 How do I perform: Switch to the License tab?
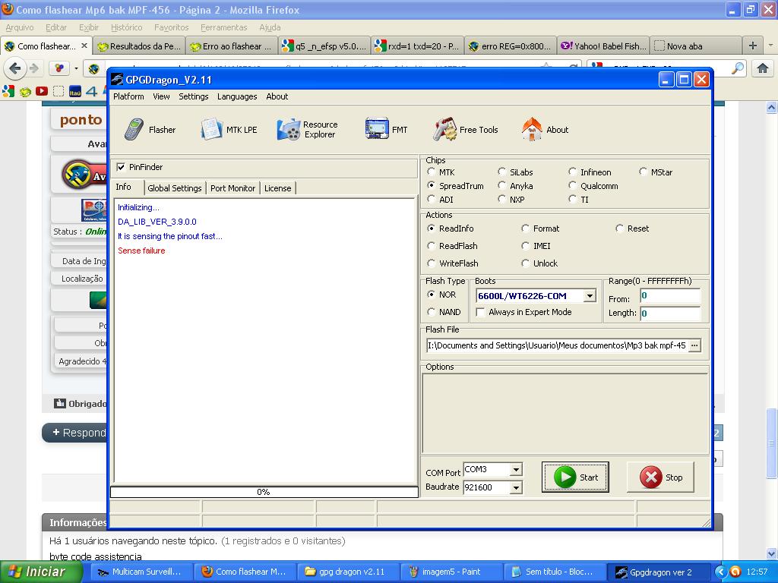278,188
